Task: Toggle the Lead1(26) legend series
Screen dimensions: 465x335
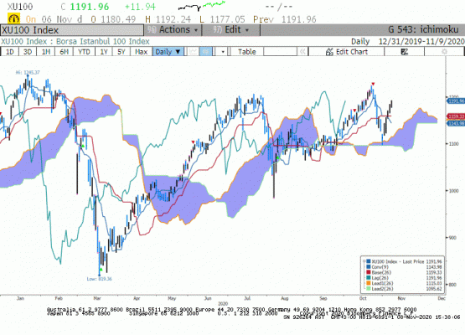Action: [382, 283]
